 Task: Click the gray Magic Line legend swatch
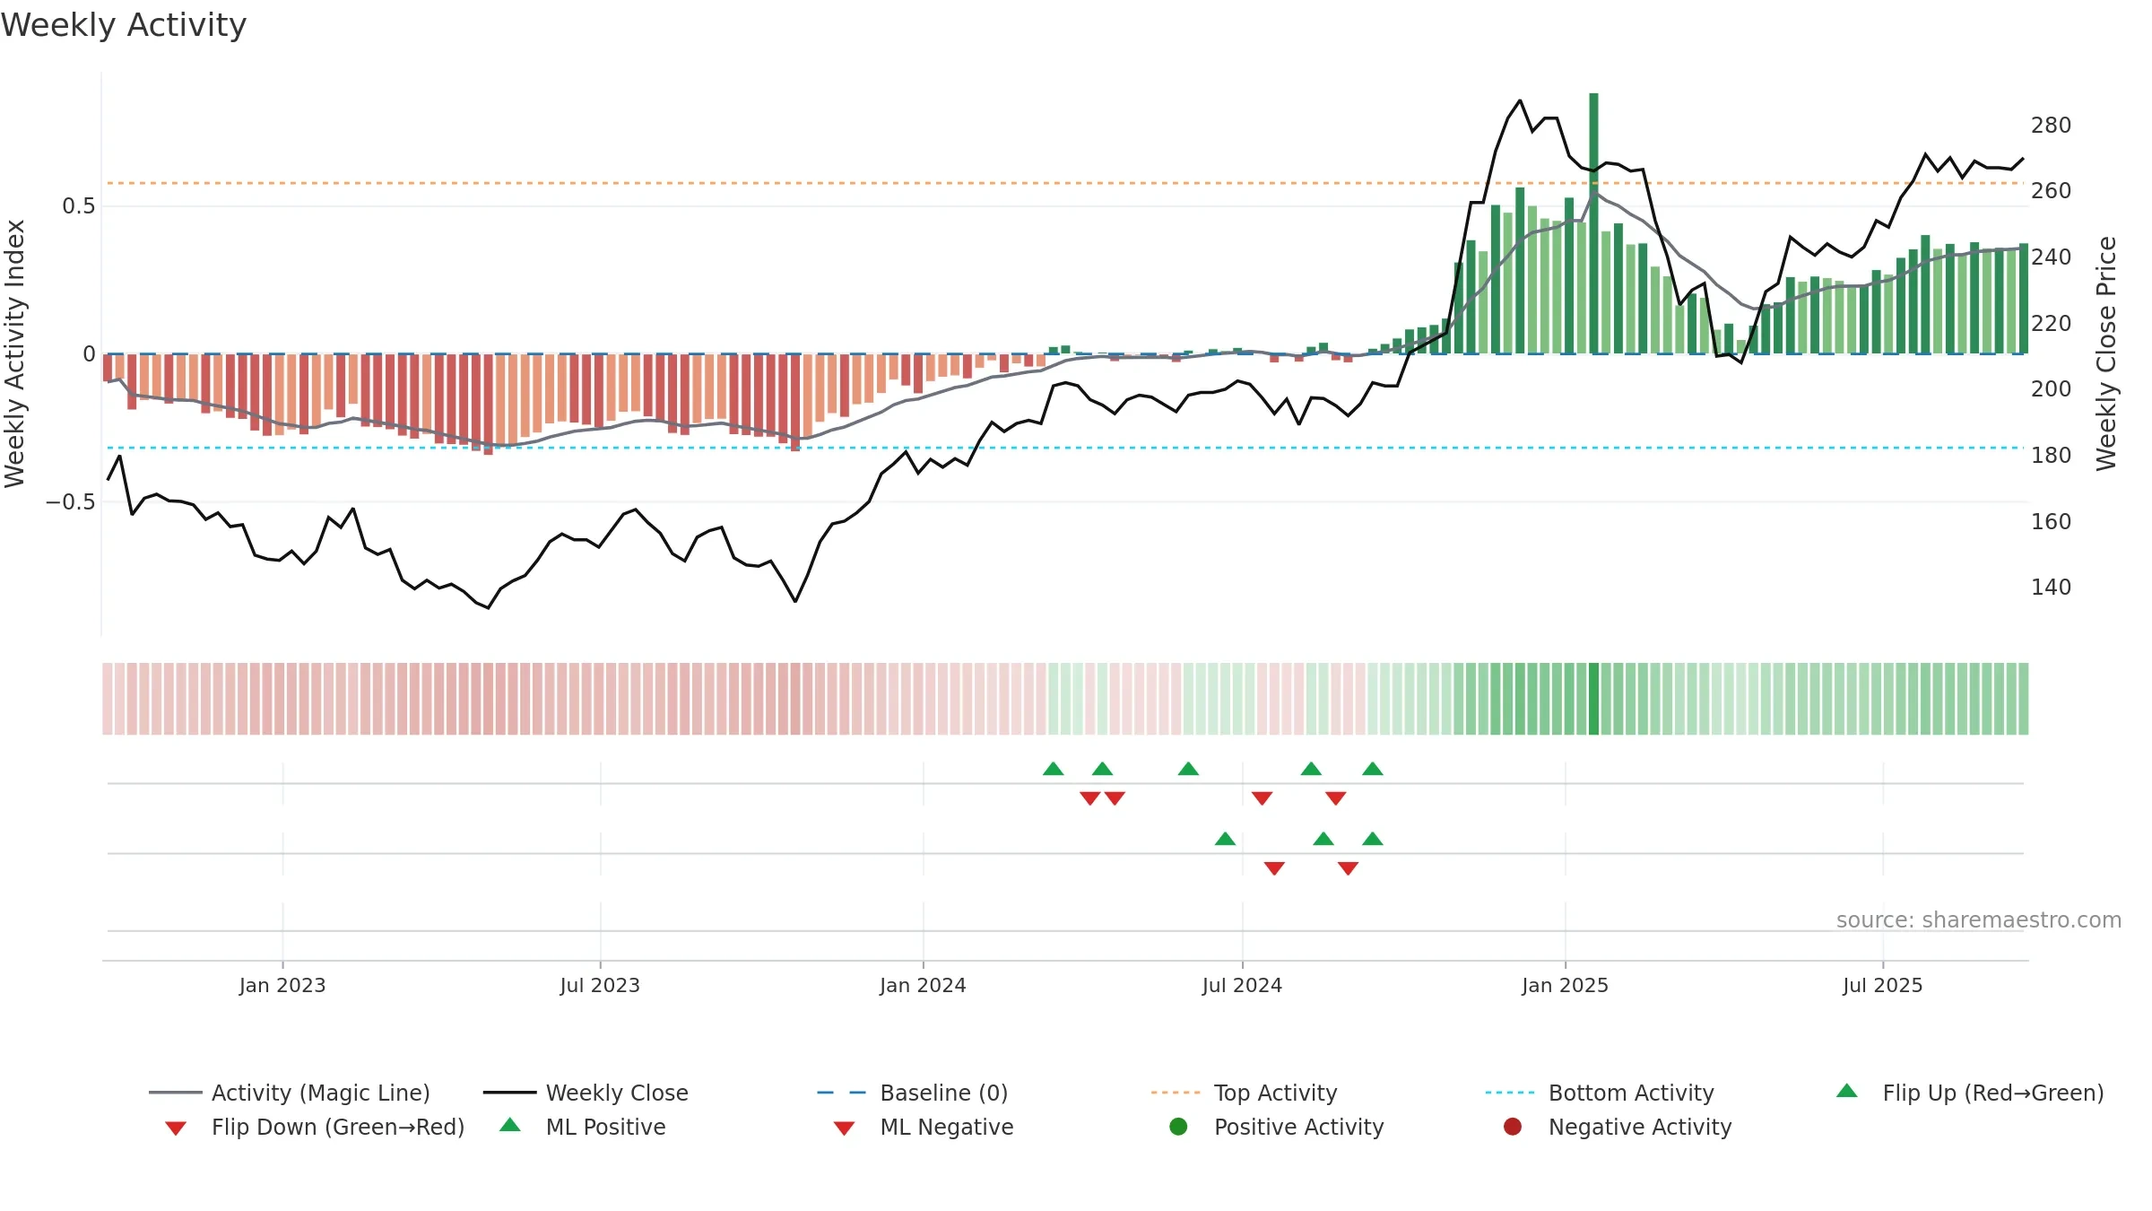(x=175, y=1093)
